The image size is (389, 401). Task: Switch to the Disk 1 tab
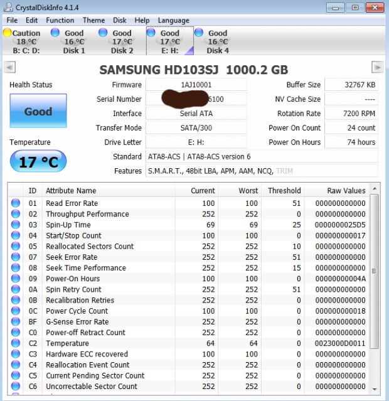tap(74, 41)
